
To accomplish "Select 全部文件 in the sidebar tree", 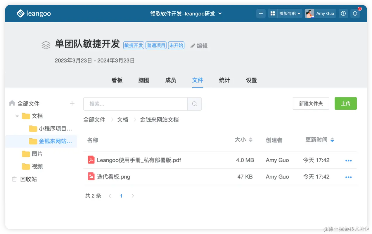I will (28, 103).
